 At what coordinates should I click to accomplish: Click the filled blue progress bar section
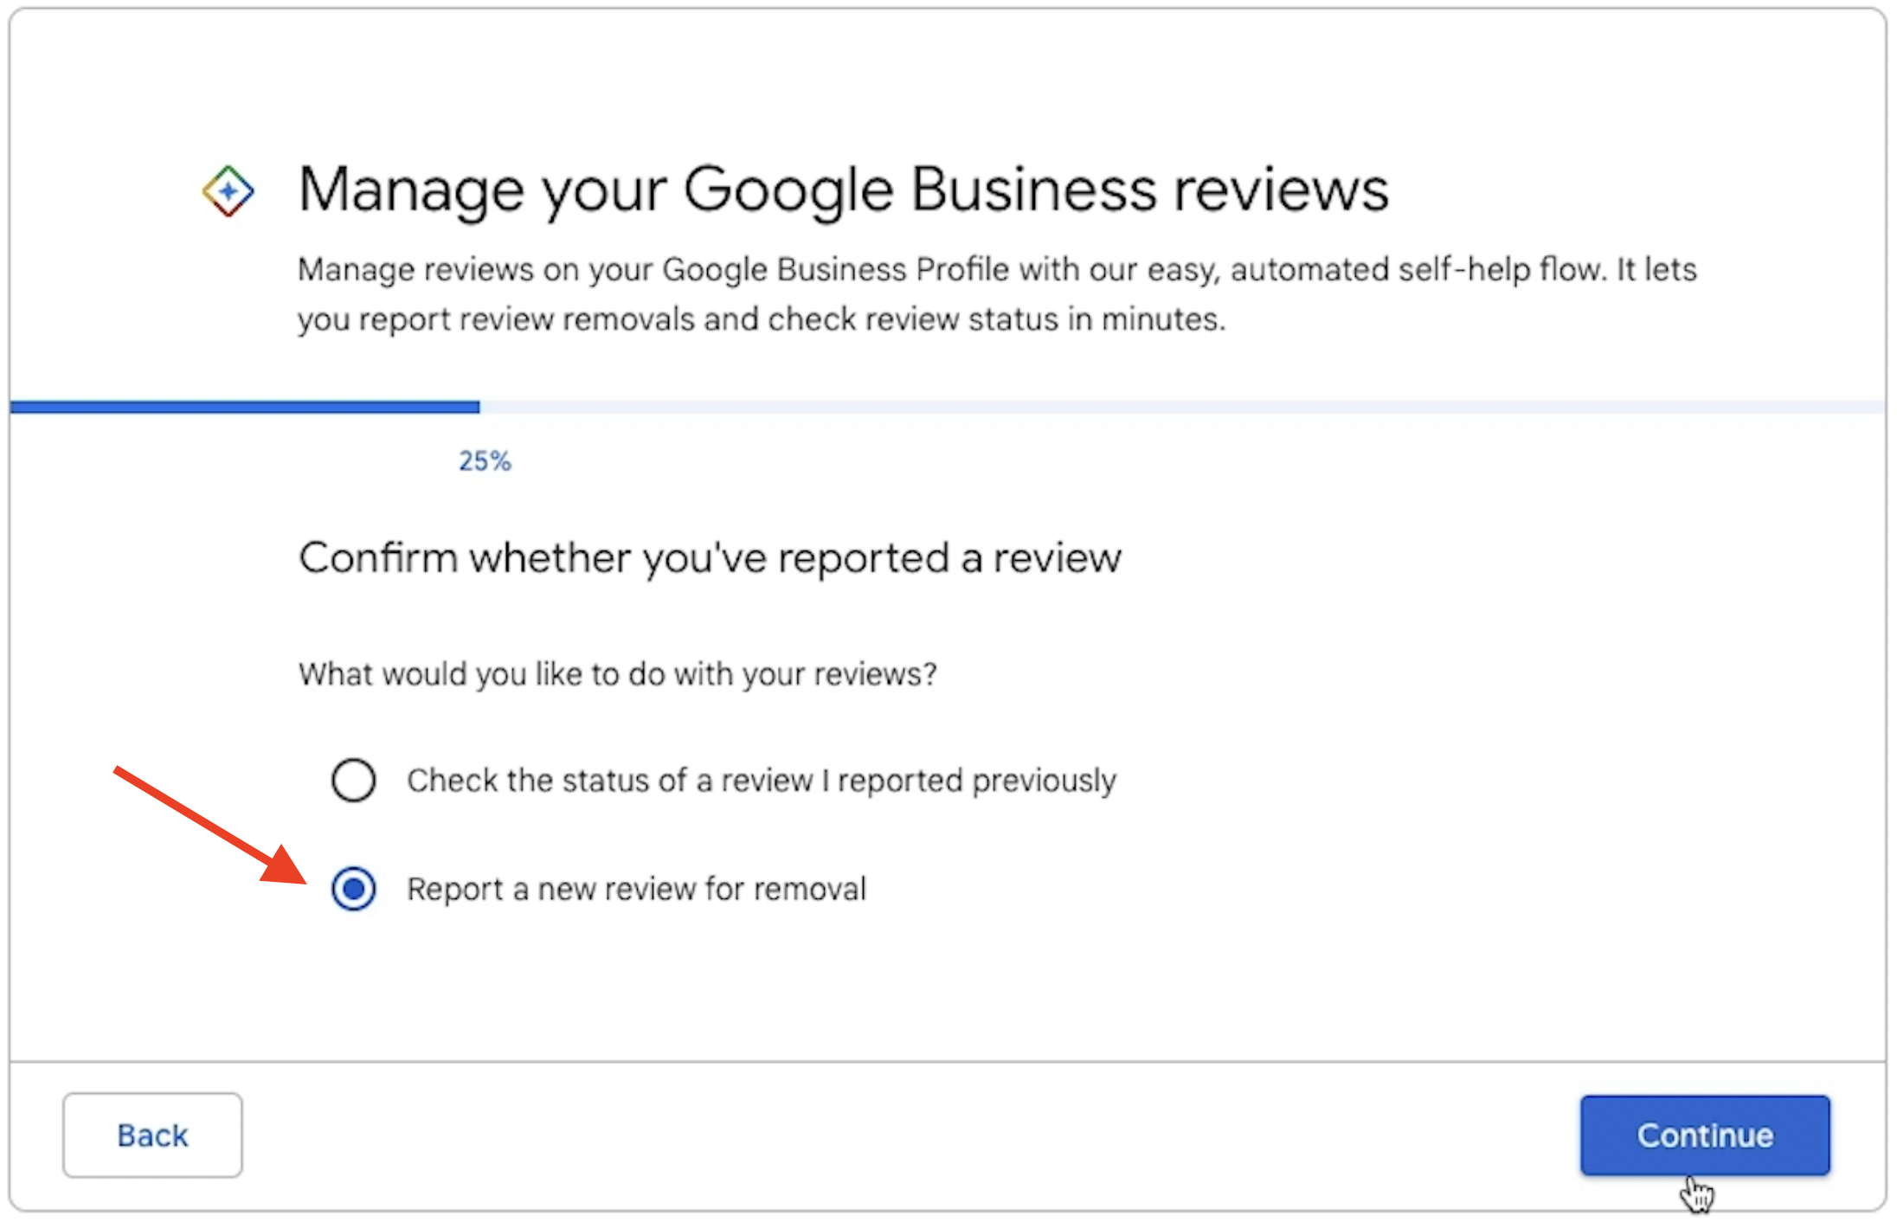pos(245,407)
